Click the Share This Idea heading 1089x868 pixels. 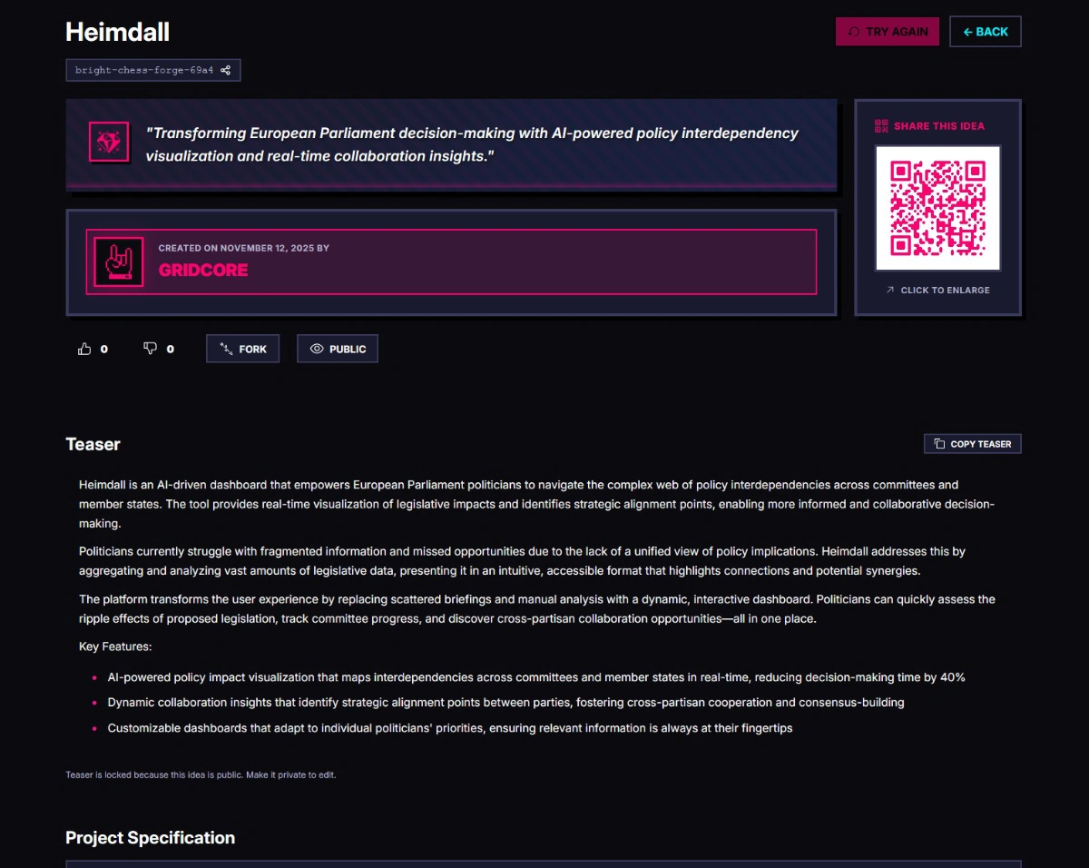(938, 126)
